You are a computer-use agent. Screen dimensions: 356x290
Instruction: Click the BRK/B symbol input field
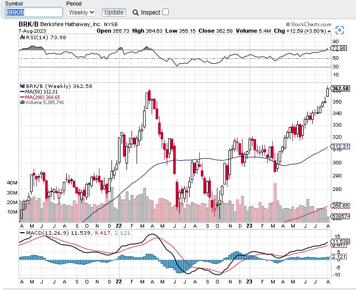point(34,12)
